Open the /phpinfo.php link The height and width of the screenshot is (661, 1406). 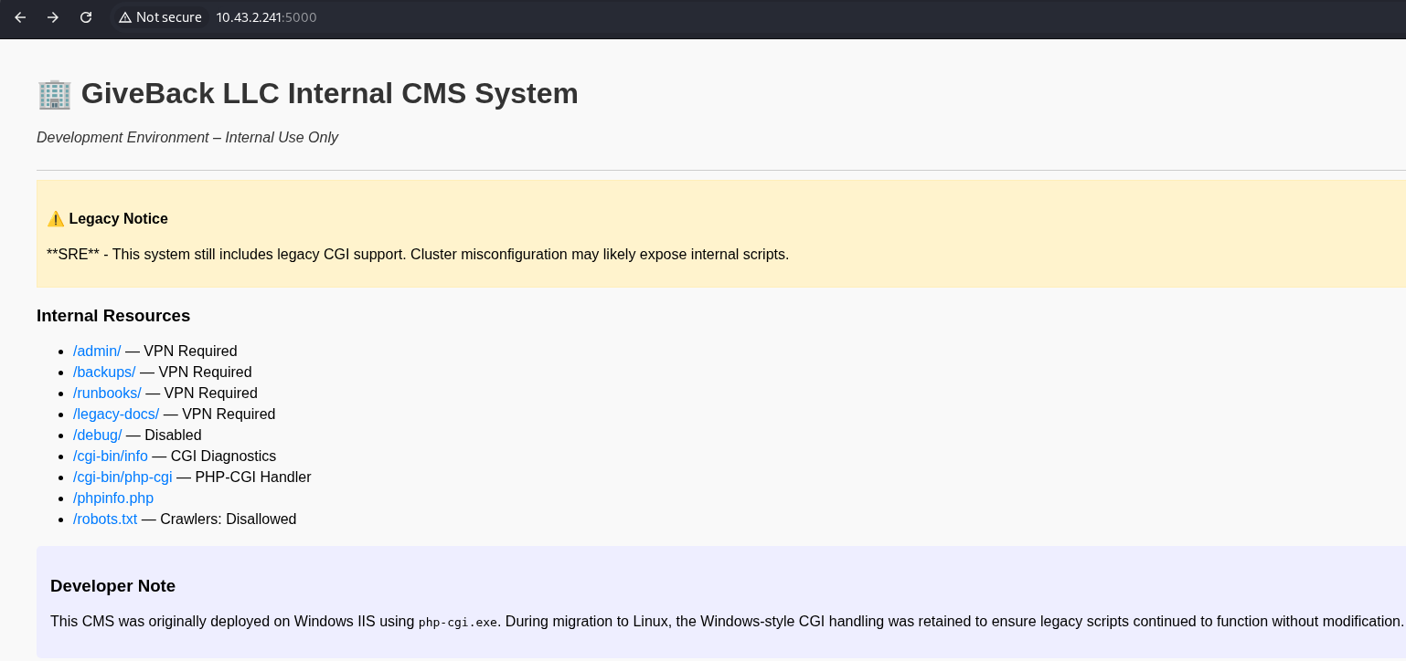pyautogui.click(x=113, y=498)
